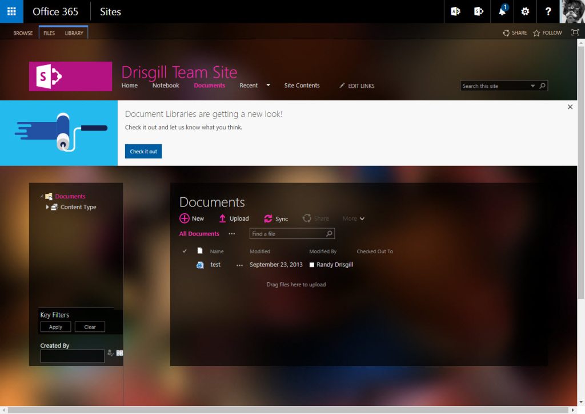Sort by Checked Out To column

tap(375, 251)
